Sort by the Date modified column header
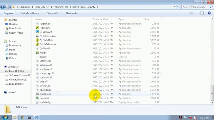Image resolution: width=214 pixels, height=120 pixels. (x=100, y=19)
